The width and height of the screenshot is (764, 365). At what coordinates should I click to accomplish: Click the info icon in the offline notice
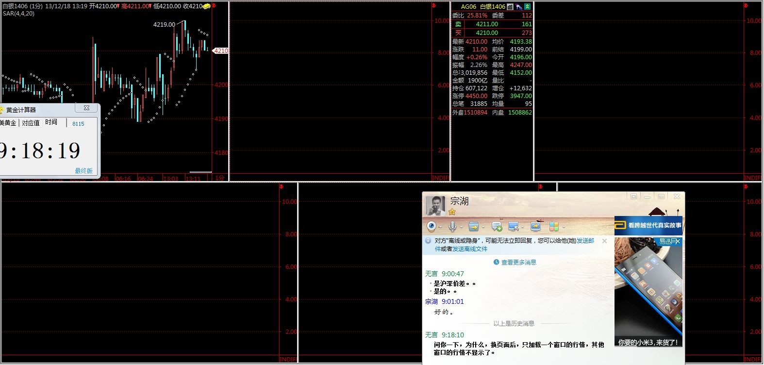428,240
